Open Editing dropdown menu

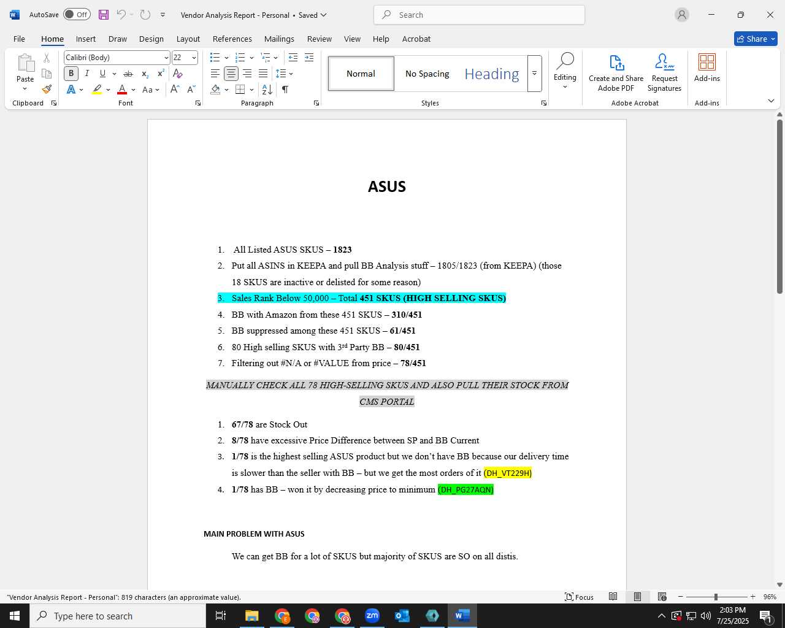(x=565, y=71)
